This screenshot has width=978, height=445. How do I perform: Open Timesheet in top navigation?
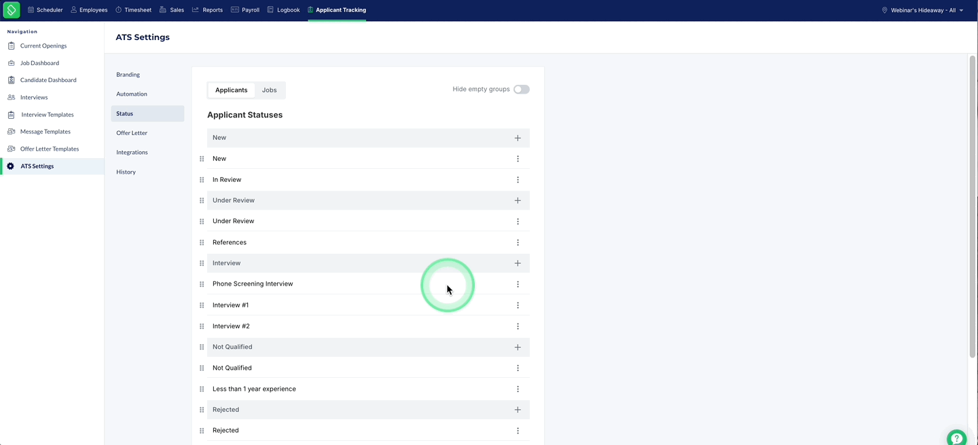[x=133, y=10]
